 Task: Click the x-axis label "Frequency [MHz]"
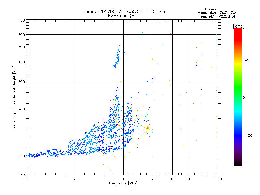pos(123,183)
